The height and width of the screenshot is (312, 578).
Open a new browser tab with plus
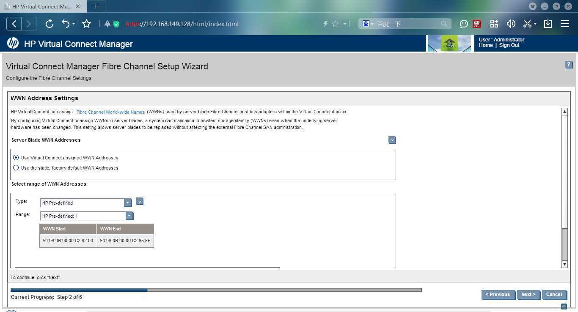96,6
